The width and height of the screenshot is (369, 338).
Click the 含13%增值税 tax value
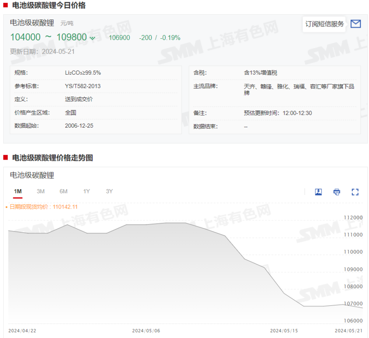[261, 73]
